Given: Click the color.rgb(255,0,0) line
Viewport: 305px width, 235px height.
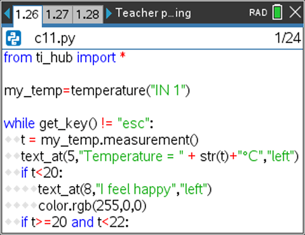Looking at the screenshot, I should point(92,206).
